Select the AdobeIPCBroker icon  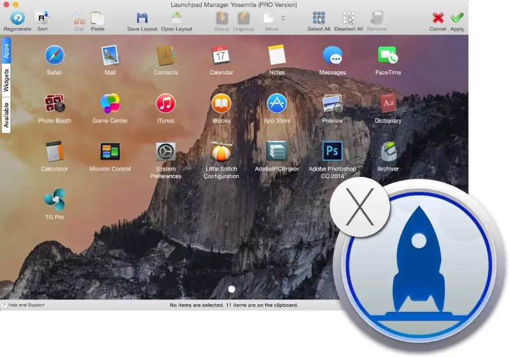point(277,151)
